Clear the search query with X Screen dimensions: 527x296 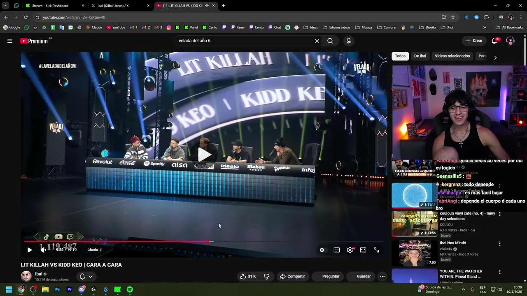point(317,41)
